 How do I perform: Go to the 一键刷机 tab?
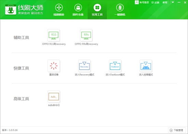(x=120, y=10)
